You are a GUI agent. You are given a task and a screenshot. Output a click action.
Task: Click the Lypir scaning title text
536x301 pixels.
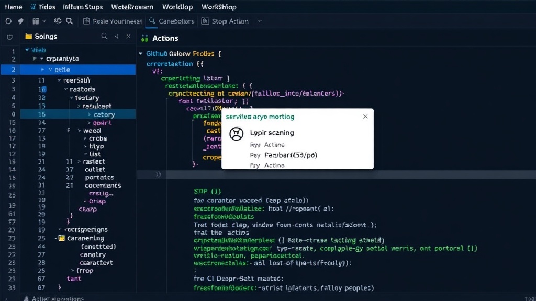coord(272,133)
